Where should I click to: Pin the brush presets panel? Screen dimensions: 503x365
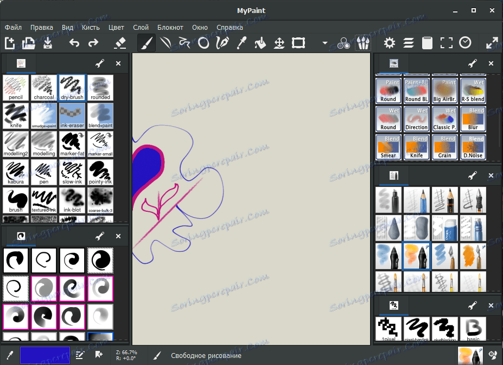coord(99,63)
